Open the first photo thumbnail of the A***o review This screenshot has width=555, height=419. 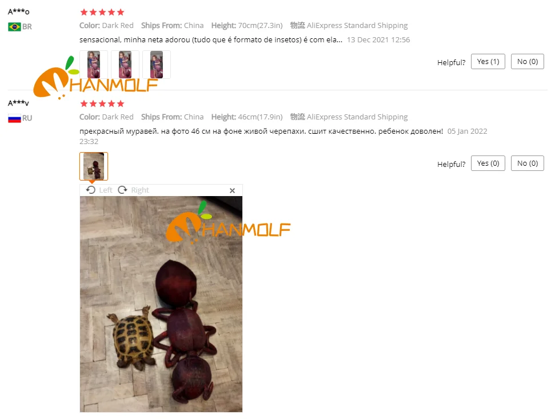tap(93, 65)
